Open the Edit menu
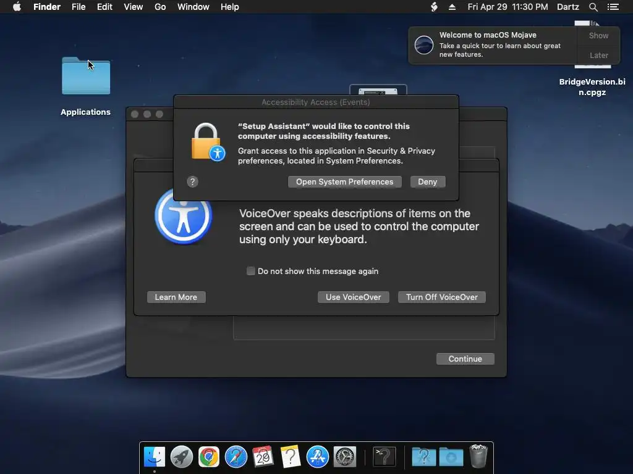 (104, 7)
